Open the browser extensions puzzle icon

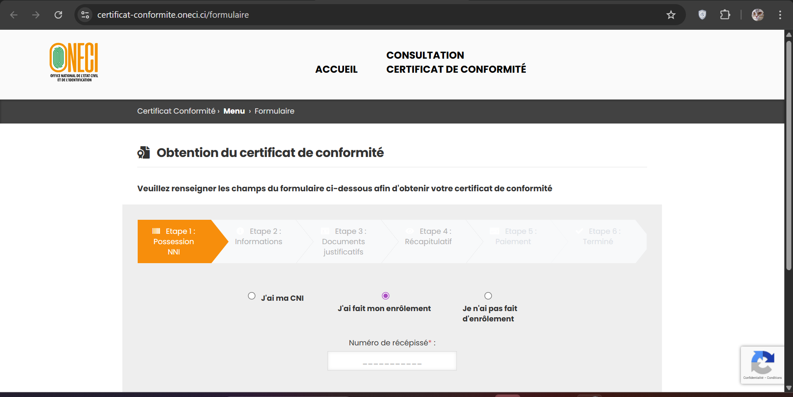click(725, 15)
